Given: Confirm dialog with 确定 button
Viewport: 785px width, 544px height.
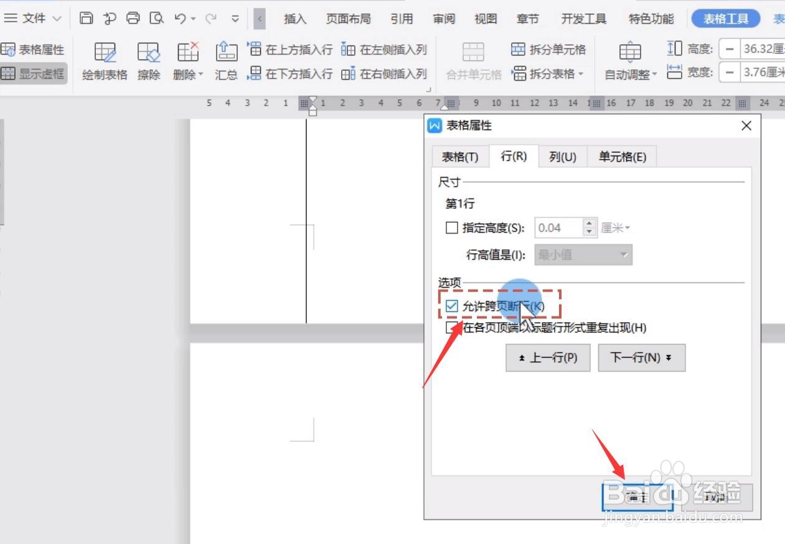Looking at the screenshot, I should pos(637,496).
